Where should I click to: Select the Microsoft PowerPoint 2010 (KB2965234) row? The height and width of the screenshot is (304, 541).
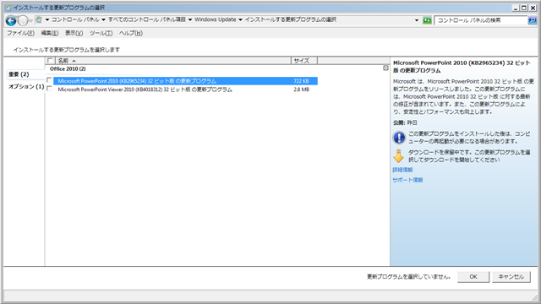click(x=185, y=81)
